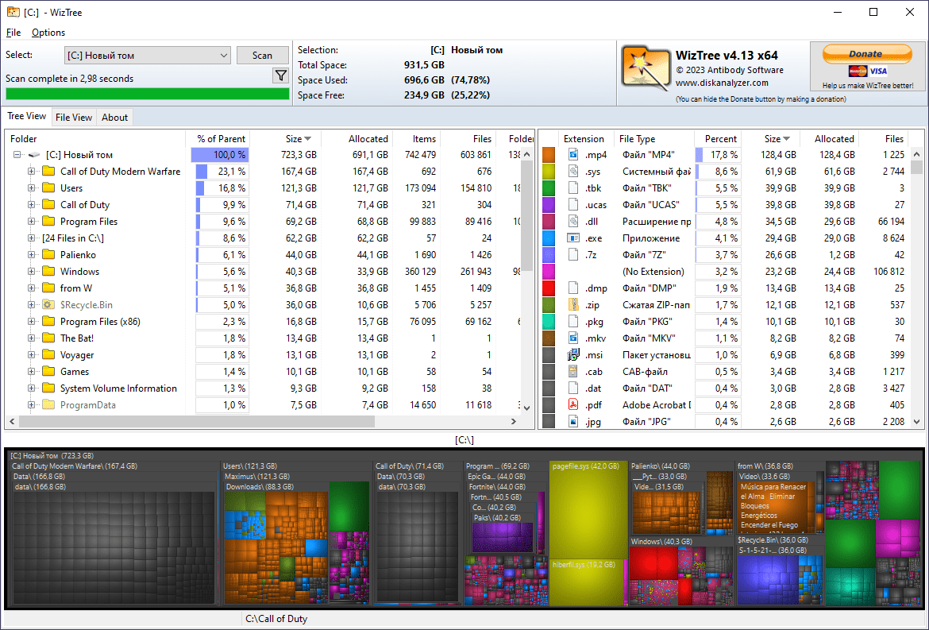
Task: Click the Voyager folder icon
Action: (48, 354)
